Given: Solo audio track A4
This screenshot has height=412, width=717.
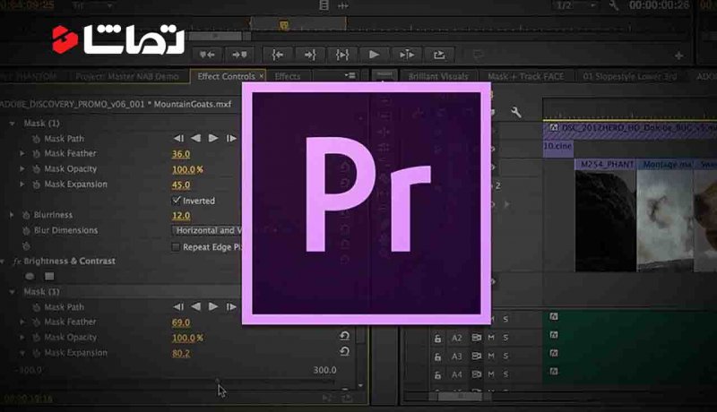Looking at the screenshot, I should pos(505,374).
